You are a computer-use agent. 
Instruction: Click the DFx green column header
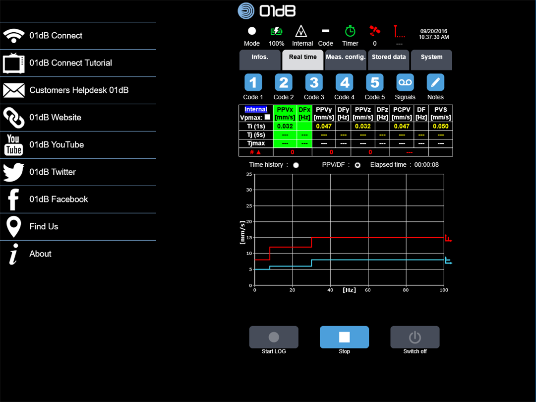tap(304, 113)
